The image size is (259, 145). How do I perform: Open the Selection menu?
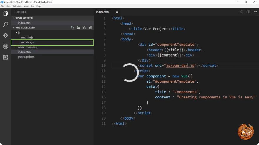coord(17,6)
